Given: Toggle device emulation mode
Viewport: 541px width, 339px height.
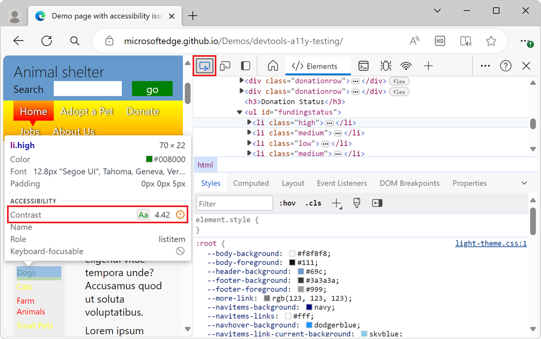Looking at the screenshot, I should click(x=226, y=65).
